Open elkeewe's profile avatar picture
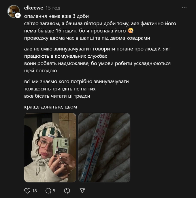 pyautogui.click(x=14, y=11)
